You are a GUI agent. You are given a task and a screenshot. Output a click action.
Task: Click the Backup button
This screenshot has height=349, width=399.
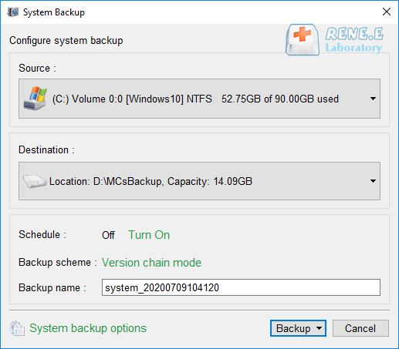(x=293, y=328)
